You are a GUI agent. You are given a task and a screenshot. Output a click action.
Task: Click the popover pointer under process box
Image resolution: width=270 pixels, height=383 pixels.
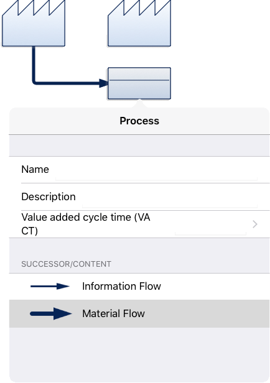tap(139, 103)
